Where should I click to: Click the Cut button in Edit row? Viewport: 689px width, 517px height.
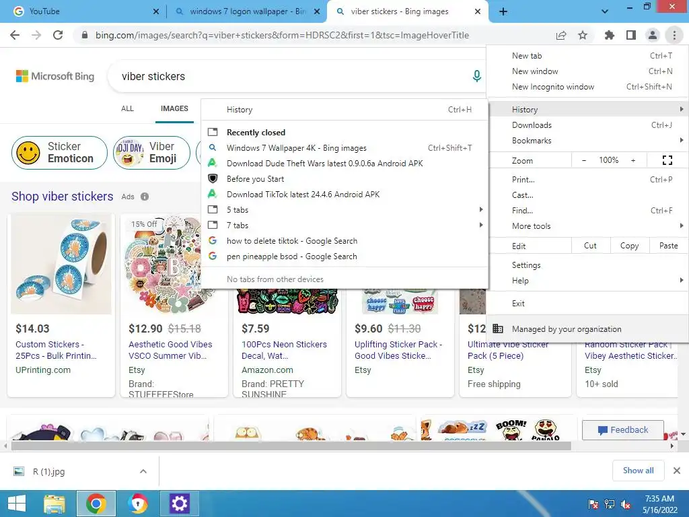590,246
